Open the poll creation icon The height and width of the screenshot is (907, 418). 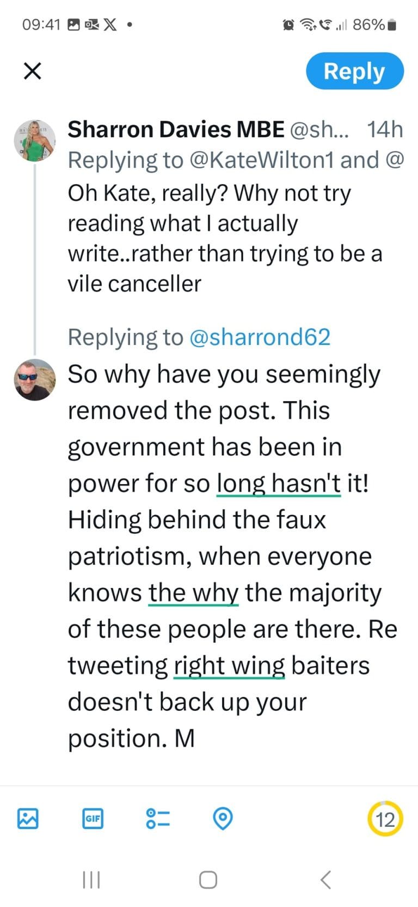tap(157, 818)
